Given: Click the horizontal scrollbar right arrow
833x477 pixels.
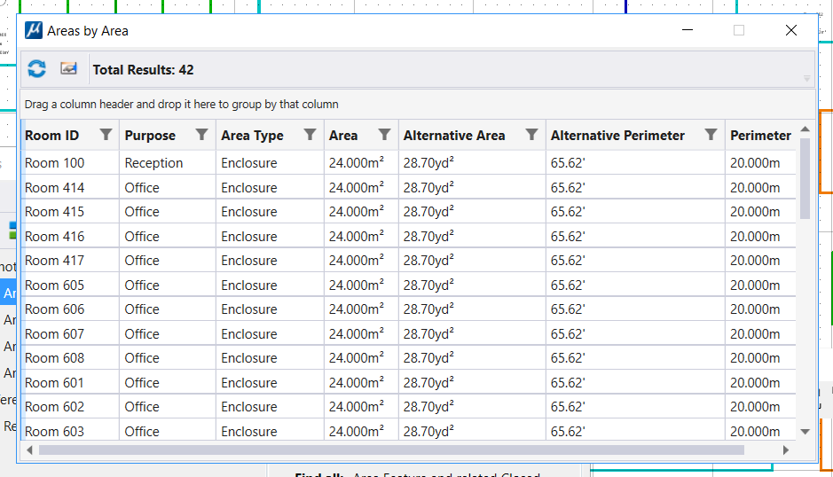Looking at the screenshot, I should (786, 450).
